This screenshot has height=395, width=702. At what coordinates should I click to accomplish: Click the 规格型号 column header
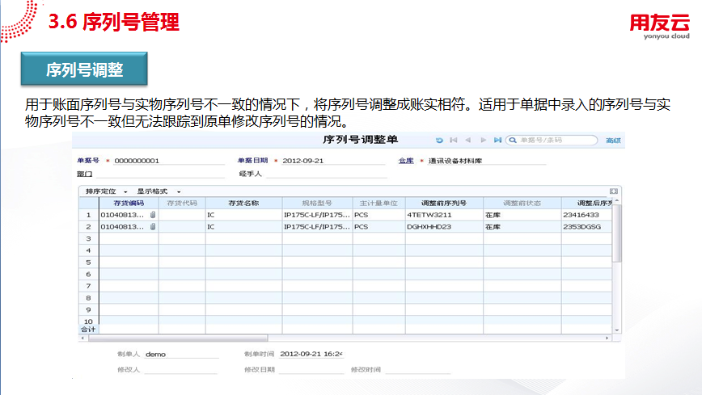[x=317, y=203]
